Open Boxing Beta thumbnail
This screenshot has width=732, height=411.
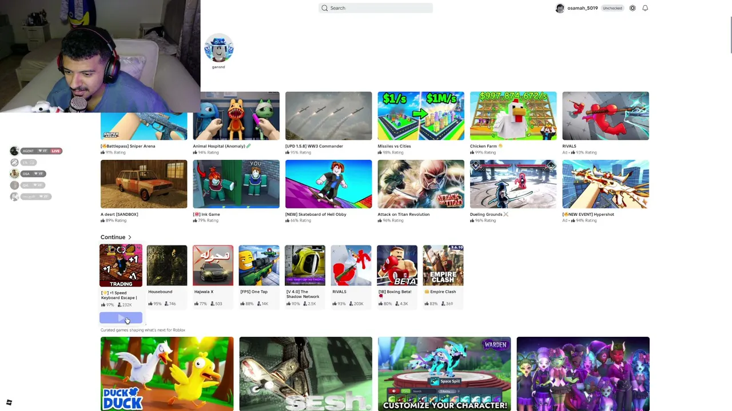tap(397, 265)
